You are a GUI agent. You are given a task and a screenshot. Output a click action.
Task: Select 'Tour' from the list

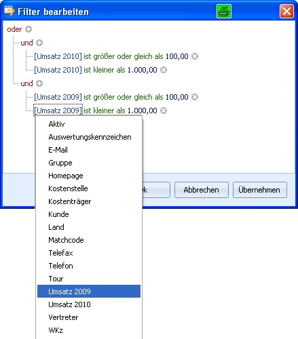(89, 279)
